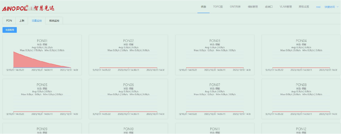This screenshot has width=341, height=134.
Task: Select the PON07 traffic chart
Action: coord(215,101)
